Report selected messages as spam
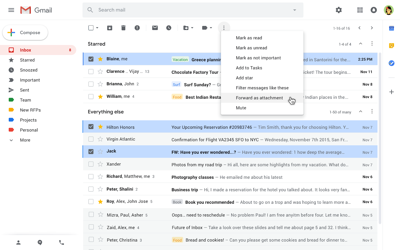Image resolution: width=400 pixels, height=250 pixels. click(137, 28)
